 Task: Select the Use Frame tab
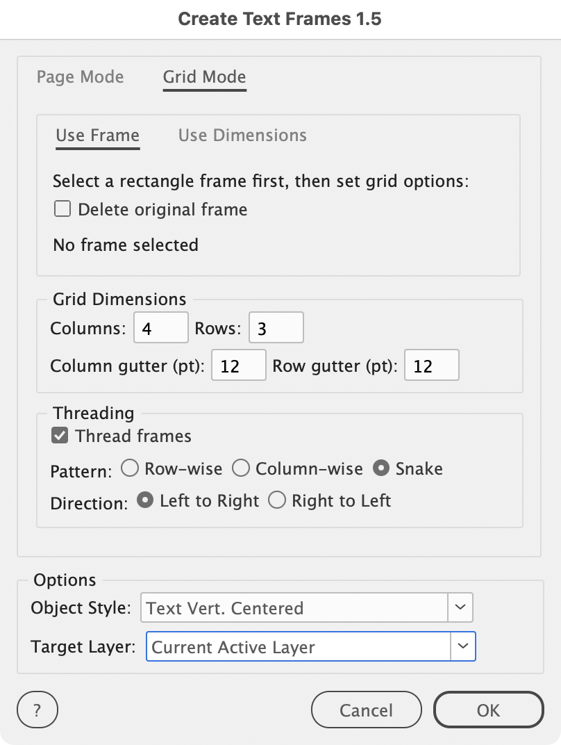(x=98, y=135)
